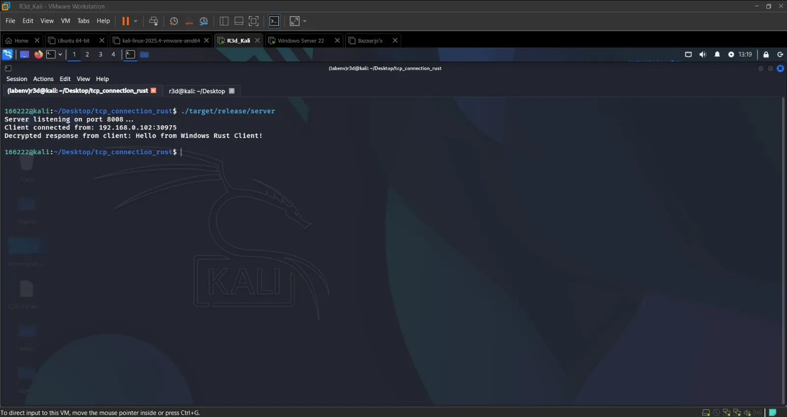The width and height of the screenshot is (787, 417).
Task: Open the VMware Help menu
Action: pos(103,21)
